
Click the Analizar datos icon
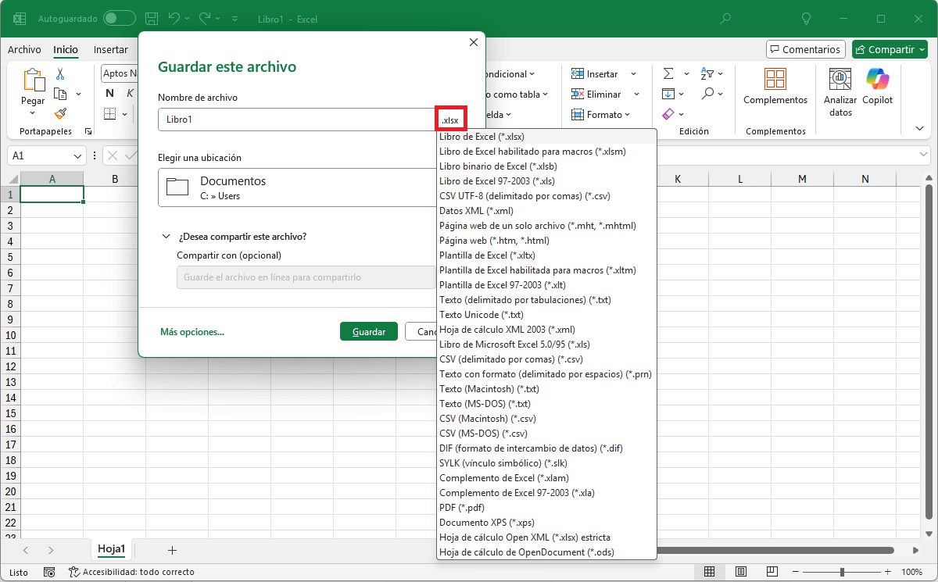tap(840, 79)
